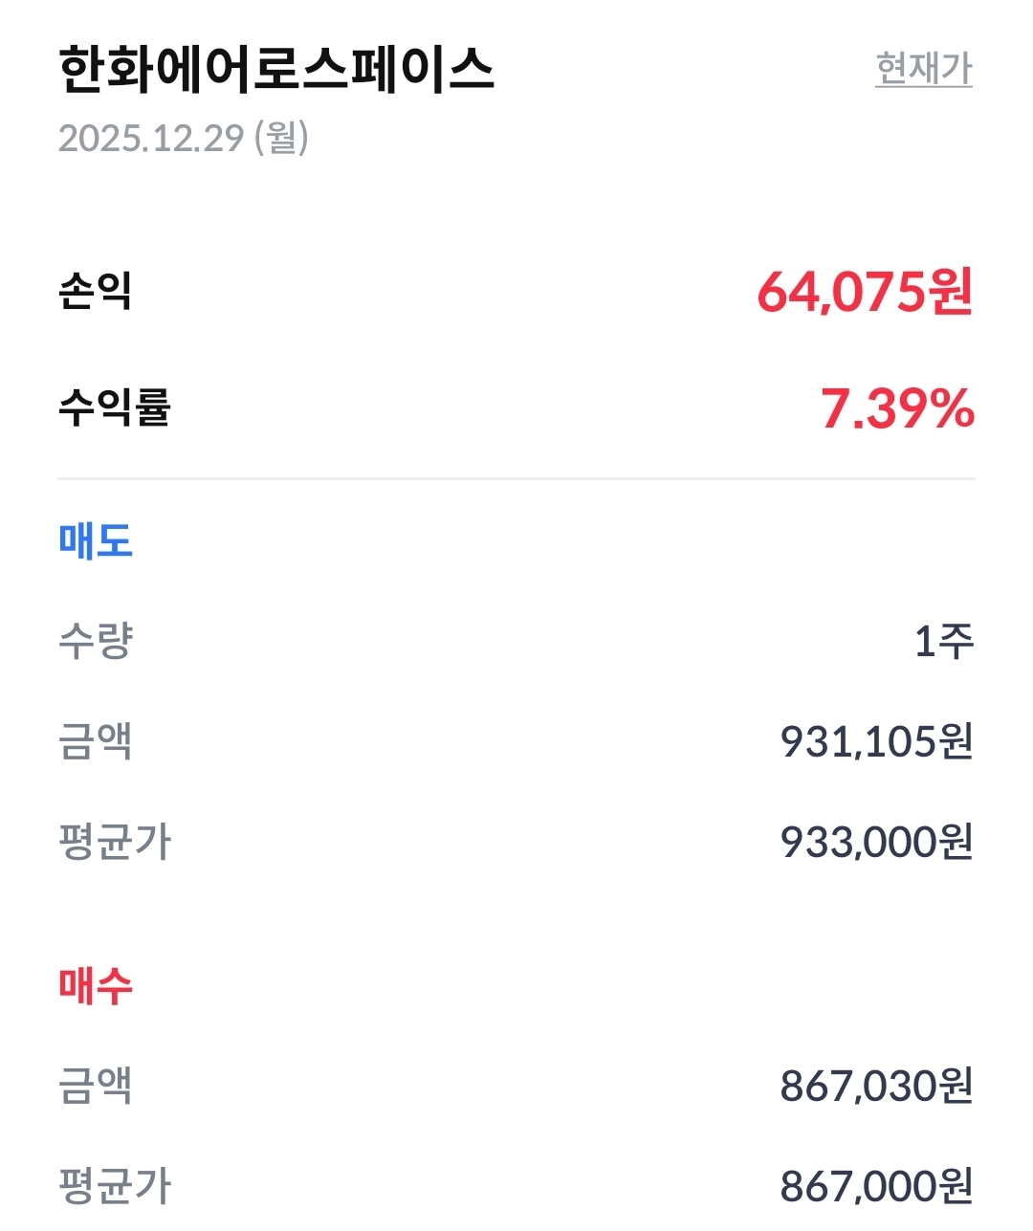Tap the 7.39% return rate value
This screenshot has height=1231, width=1033.
(x=897, y=408)
